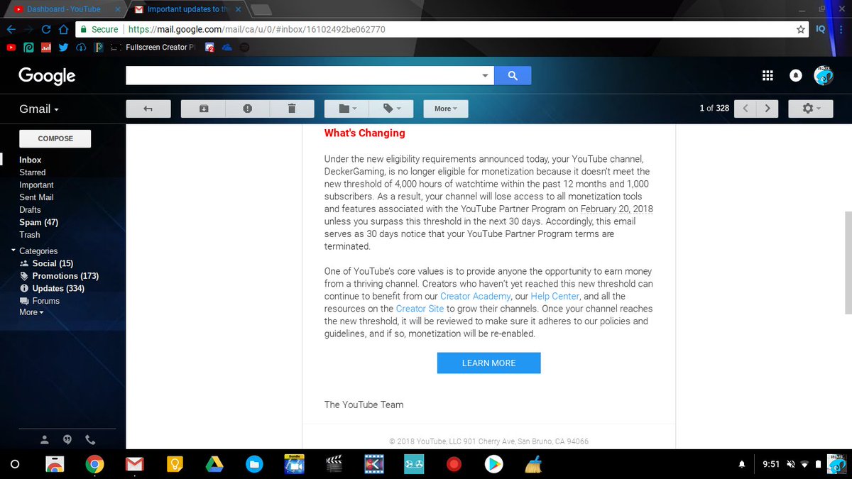The image size is (852, 479).
Task: Delete the email with the trash icon
Action: coord(292,109)
